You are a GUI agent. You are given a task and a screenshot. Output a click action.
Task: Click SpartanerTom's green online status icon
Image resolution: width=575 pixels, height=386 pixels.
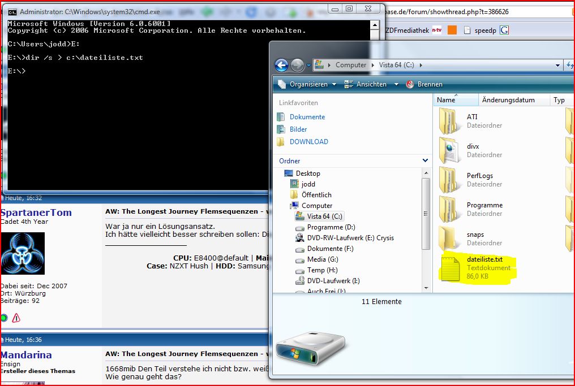tap(4, 318)
